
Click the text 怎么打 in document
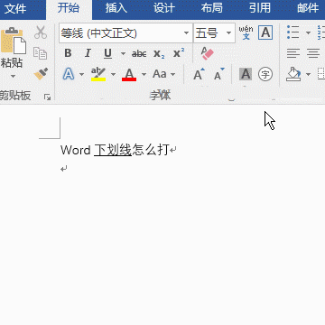pyautogui.click(x=150, y=150)
